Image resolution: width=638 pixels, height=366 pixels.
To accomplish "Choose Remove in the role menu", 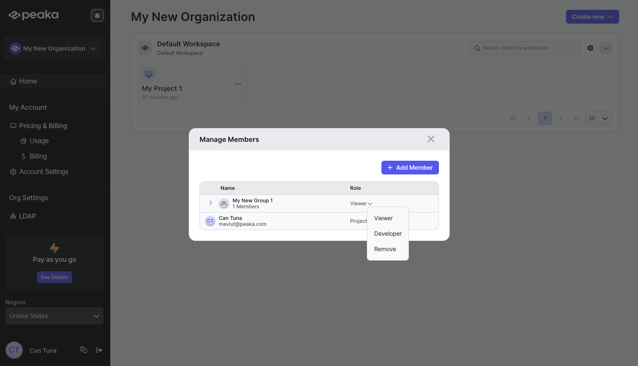I will click(x=385, y=249).
